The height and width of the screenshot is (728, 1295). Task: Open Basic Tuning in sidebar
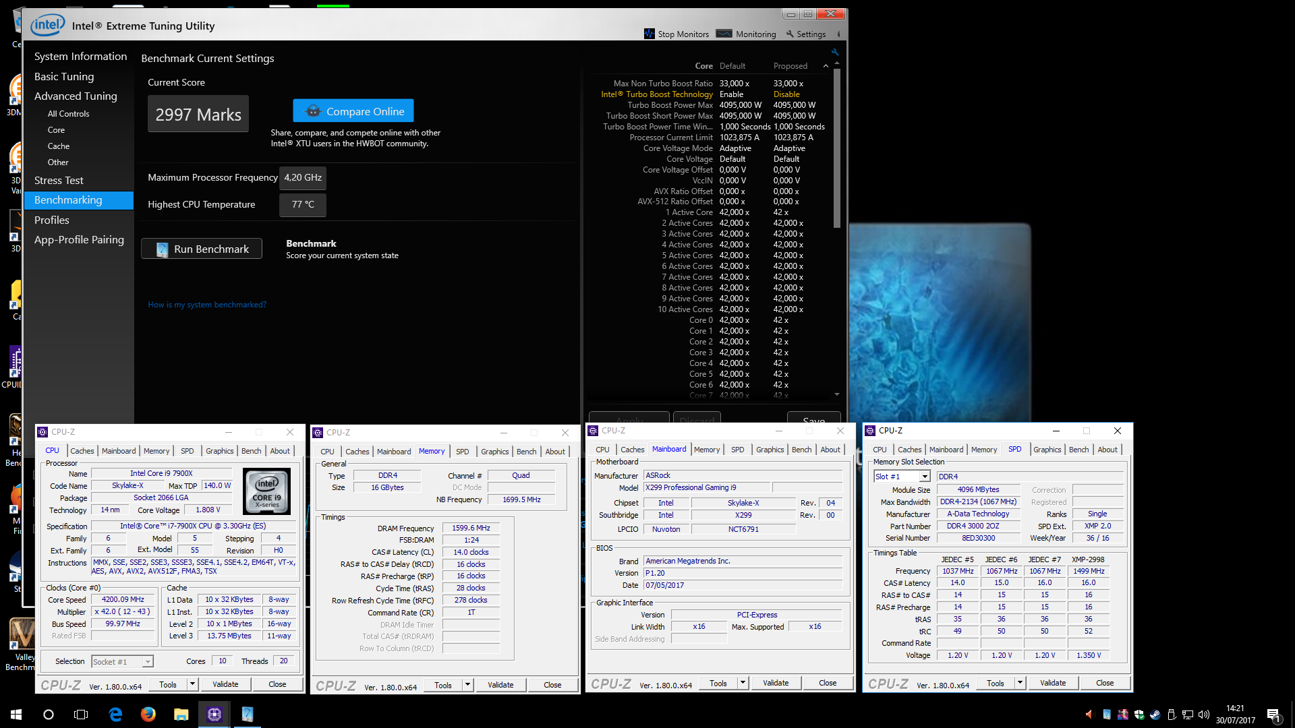point(64,77)
